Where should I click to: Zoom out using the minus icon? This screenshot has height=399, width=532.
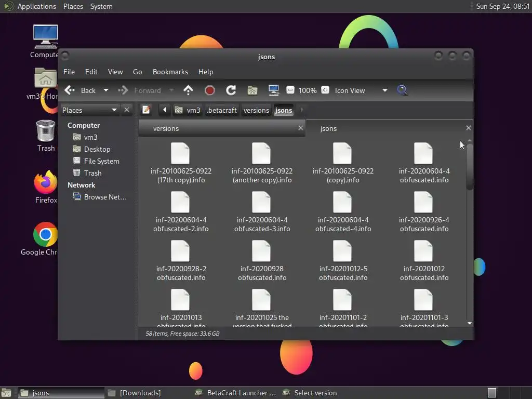point(290,90)
